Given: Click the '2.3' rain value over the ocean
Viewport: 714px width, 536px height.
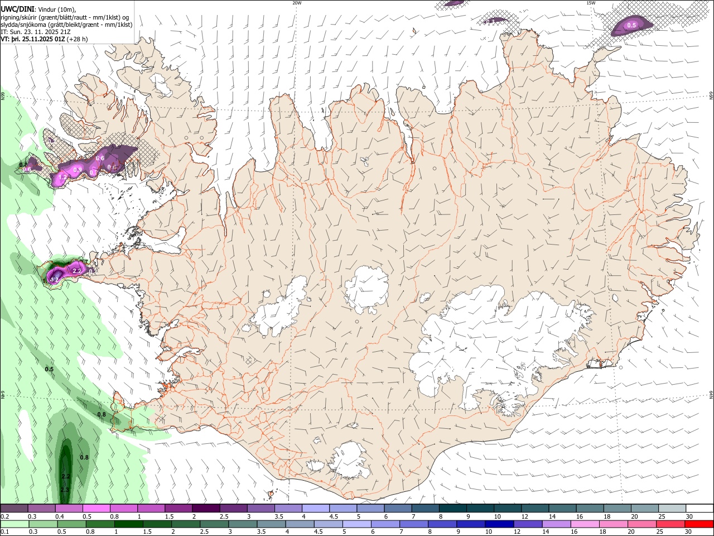Looking at the screenshot, I should [65, 490].
